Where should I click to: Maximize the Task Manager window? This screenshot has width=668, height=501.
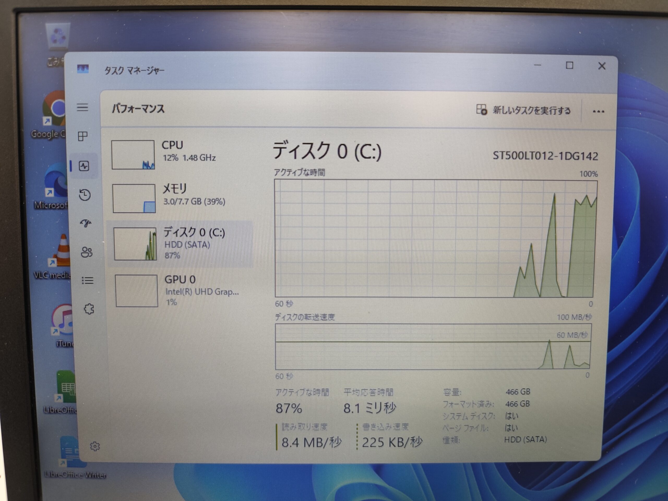[x=569, y=65]
